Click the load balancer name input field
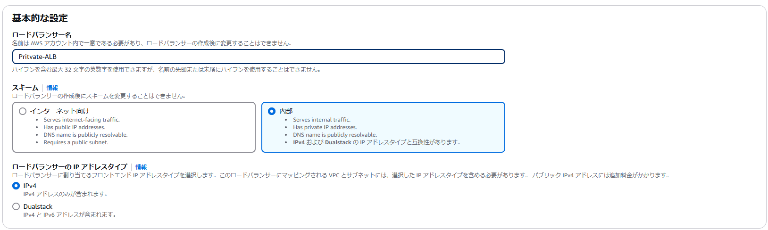768x230 pixels. tap(259, 57)
